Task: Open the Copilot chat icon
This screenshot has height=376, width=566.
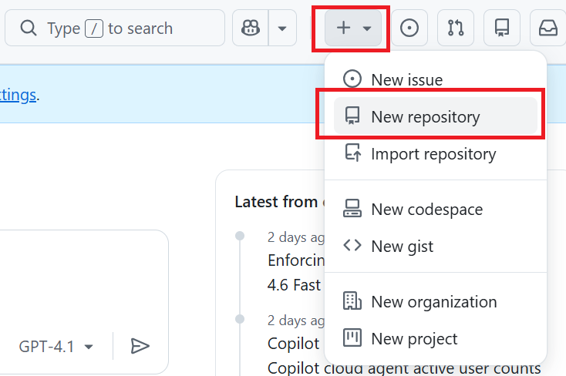Action: (x=250, y=29)
